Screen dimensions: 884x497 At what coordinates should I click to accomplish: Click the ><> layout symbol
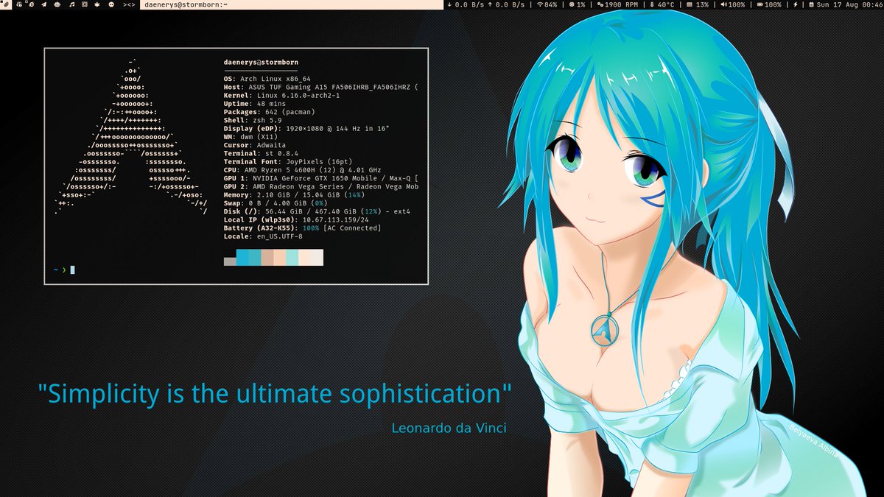[129, 4]
